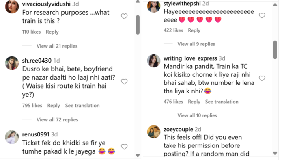Click right panel scrollbar thumb
The width and height of the screenshot is (284, 160).
point(275,50)
